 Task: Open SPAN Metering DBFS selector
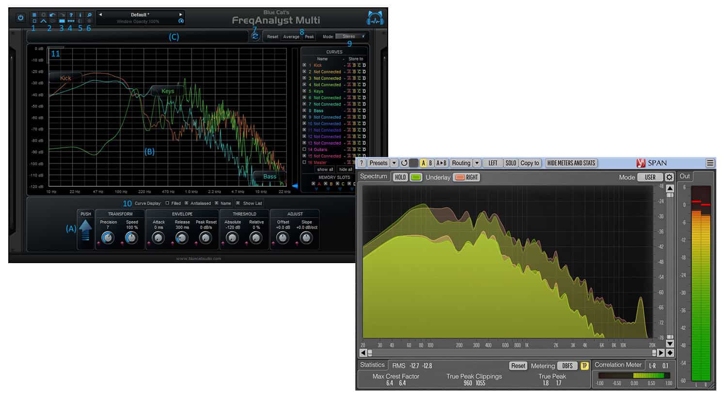point(568,366)
